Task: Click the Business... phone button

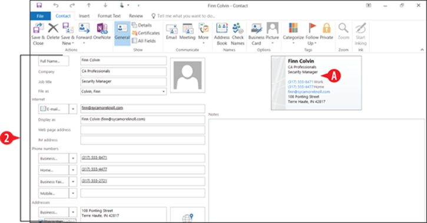Action: (x=54, y=158)
